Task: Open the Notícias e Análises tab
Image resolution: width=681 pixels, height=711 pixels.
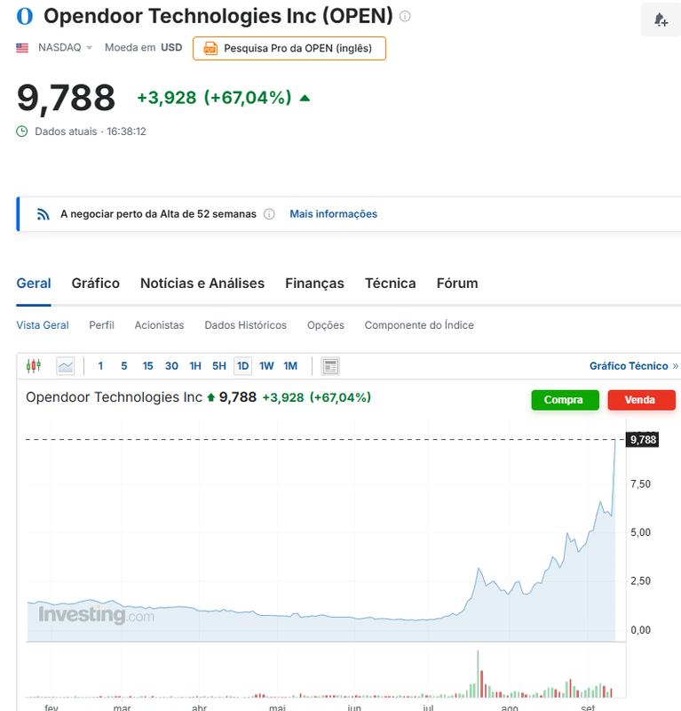Action: 202,284
